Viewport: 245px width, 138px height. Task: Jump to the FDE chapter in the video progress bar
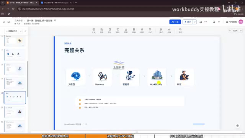click(x=186, y=136)
